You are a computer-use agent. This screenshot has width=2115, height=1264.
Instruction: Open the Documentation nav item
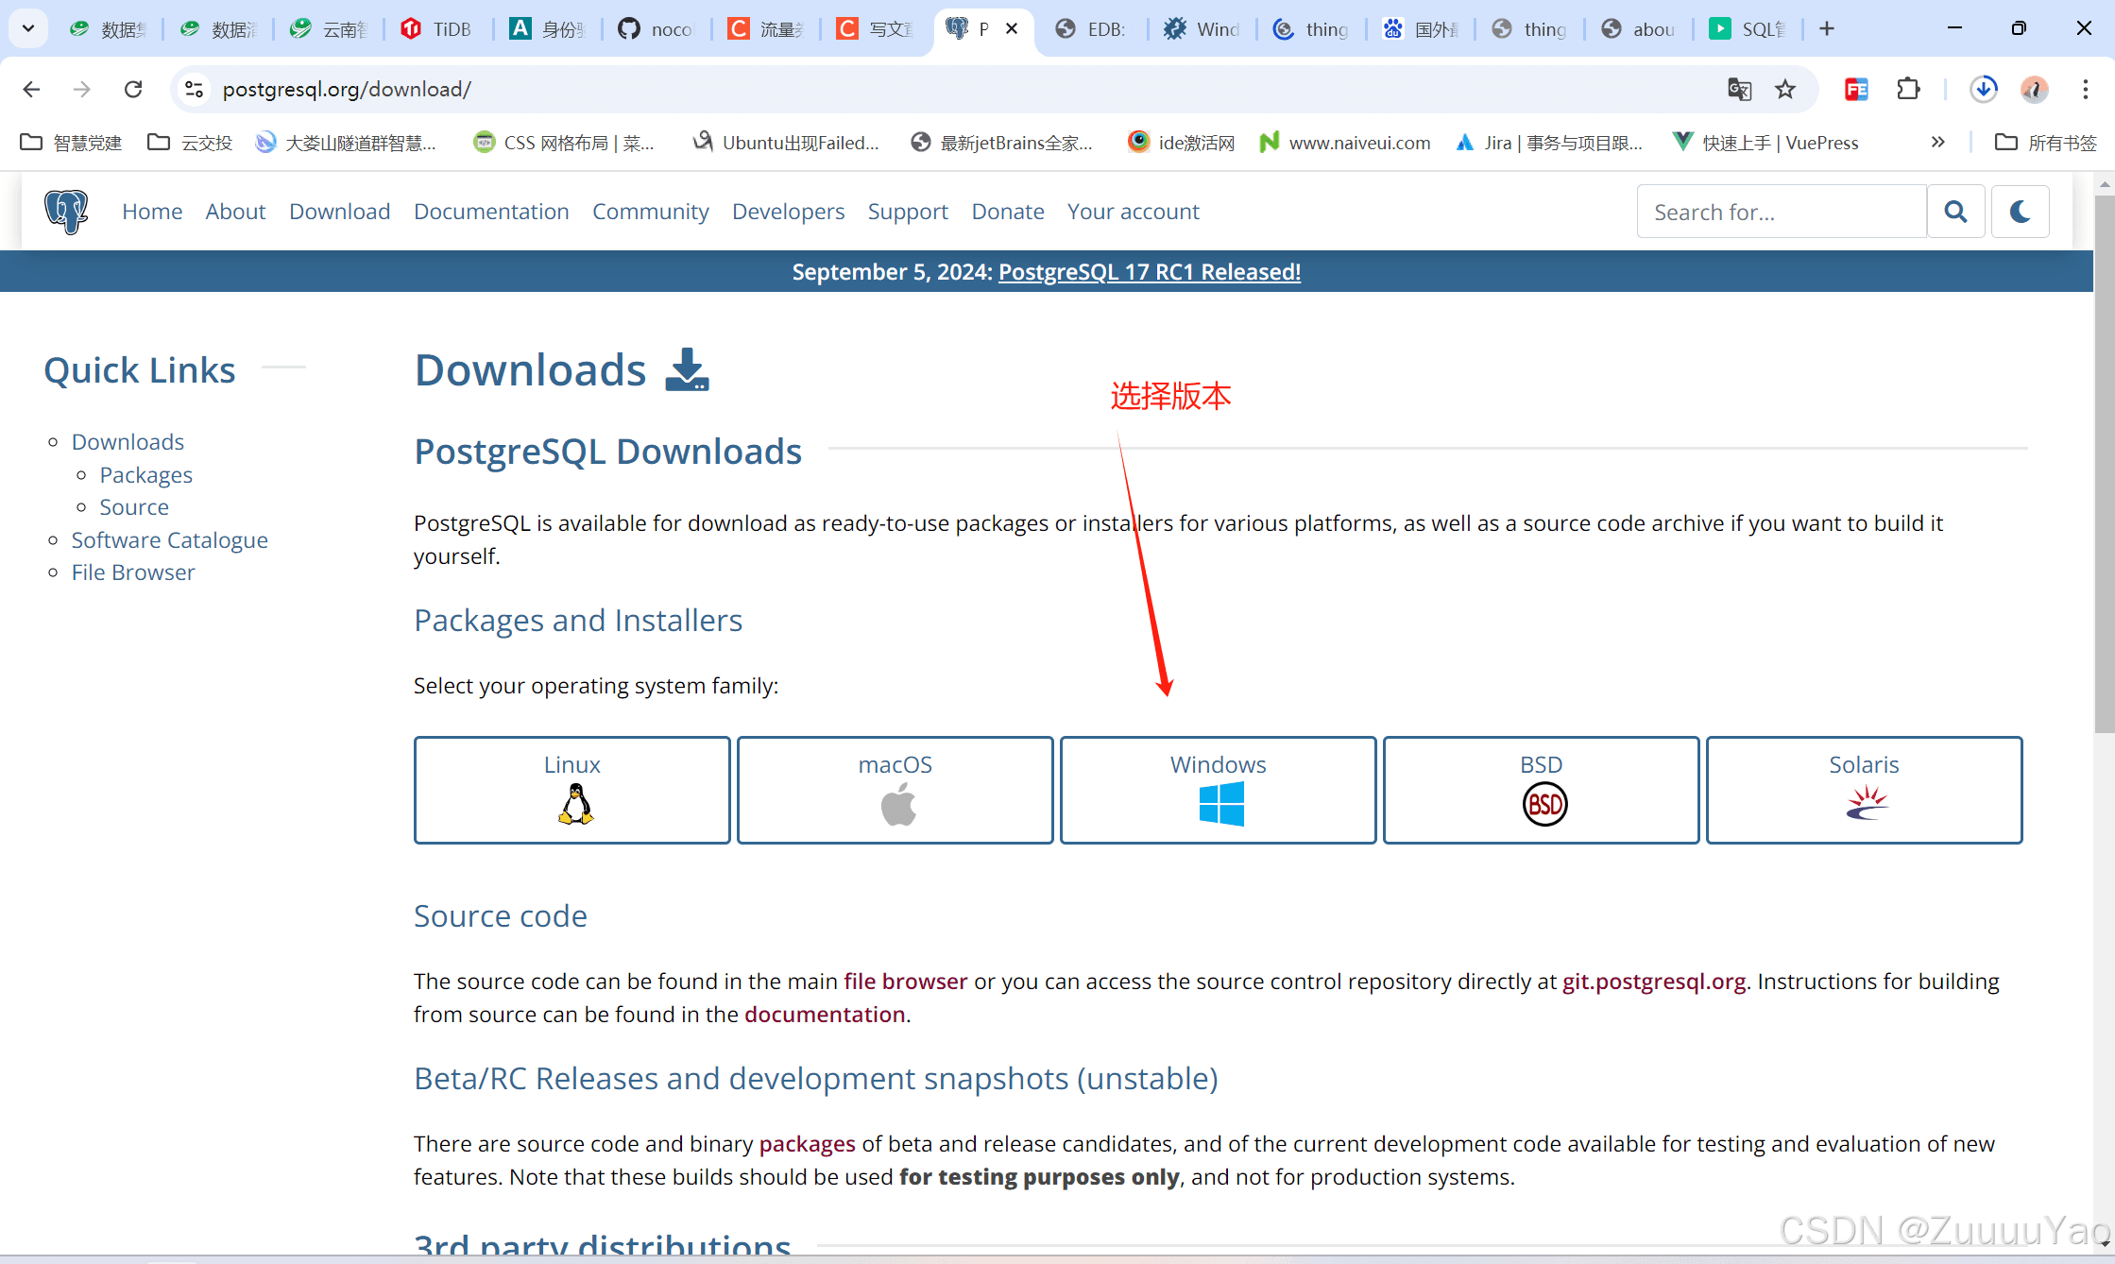491,212
